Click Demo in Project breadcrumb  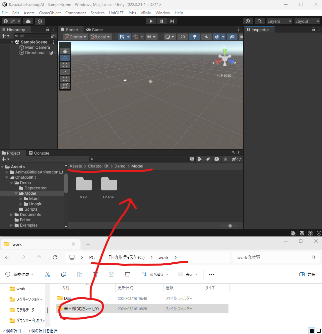coord(120,166)
